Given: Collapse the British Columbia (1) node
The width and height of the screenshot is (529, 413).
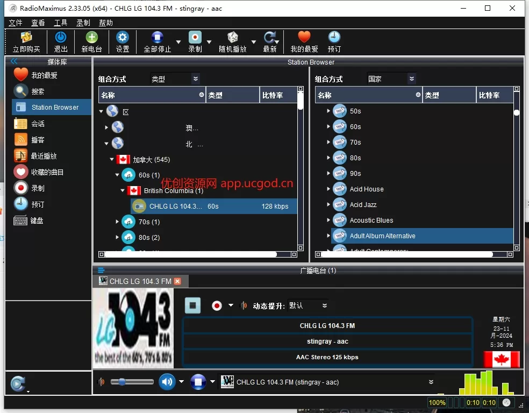Looking at the screenshot, I should click(123, 191).
